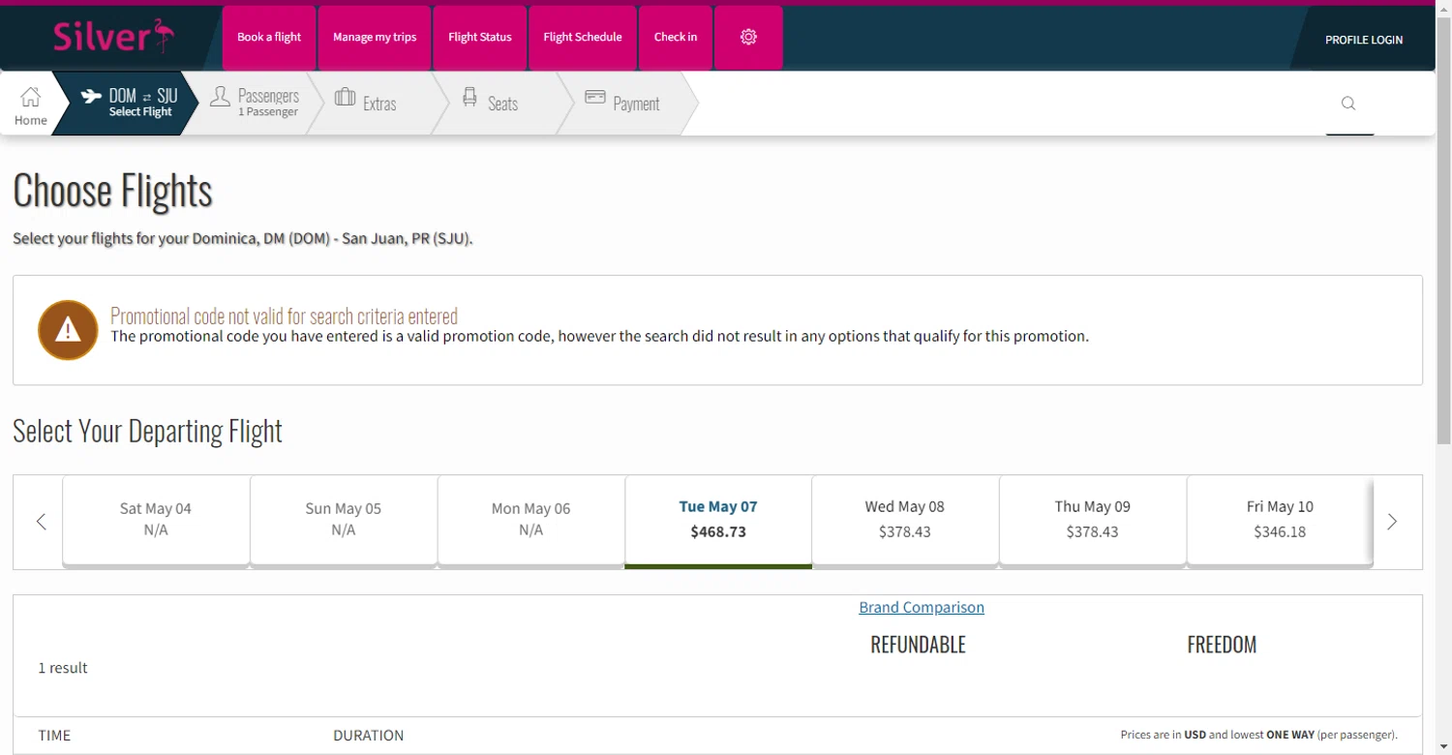This screenshot has height=755, width=1452.
Task: Open Flight Schedule menu
Action: click(x=583, y=37)
